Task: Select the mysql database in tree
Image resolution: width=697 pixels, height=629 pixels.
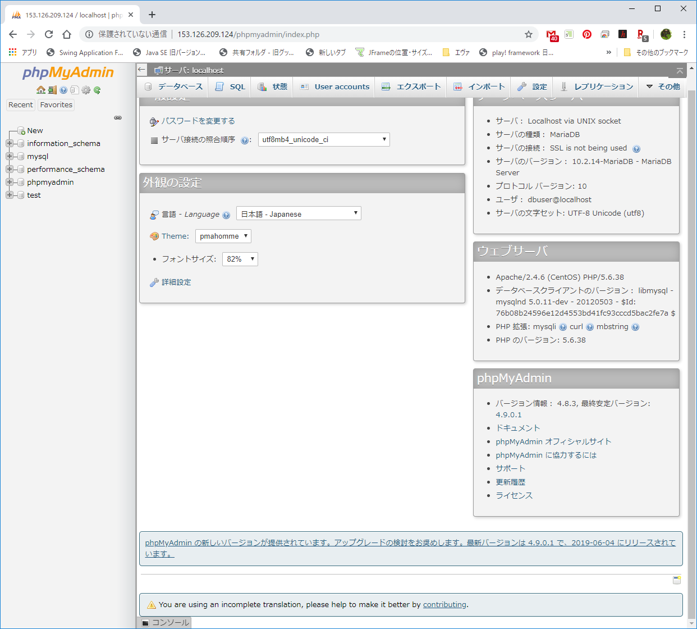Action: [38, 156]
